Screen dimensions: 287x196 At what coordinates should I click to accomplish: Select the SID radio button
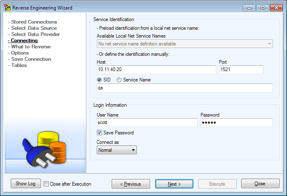(99, 80)
